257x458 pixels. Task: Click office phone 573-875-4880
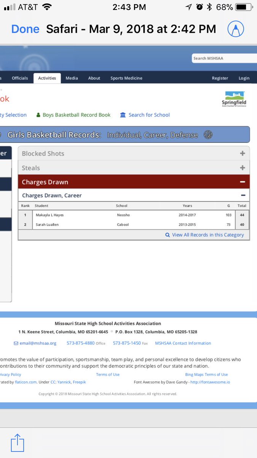(81, 343)
